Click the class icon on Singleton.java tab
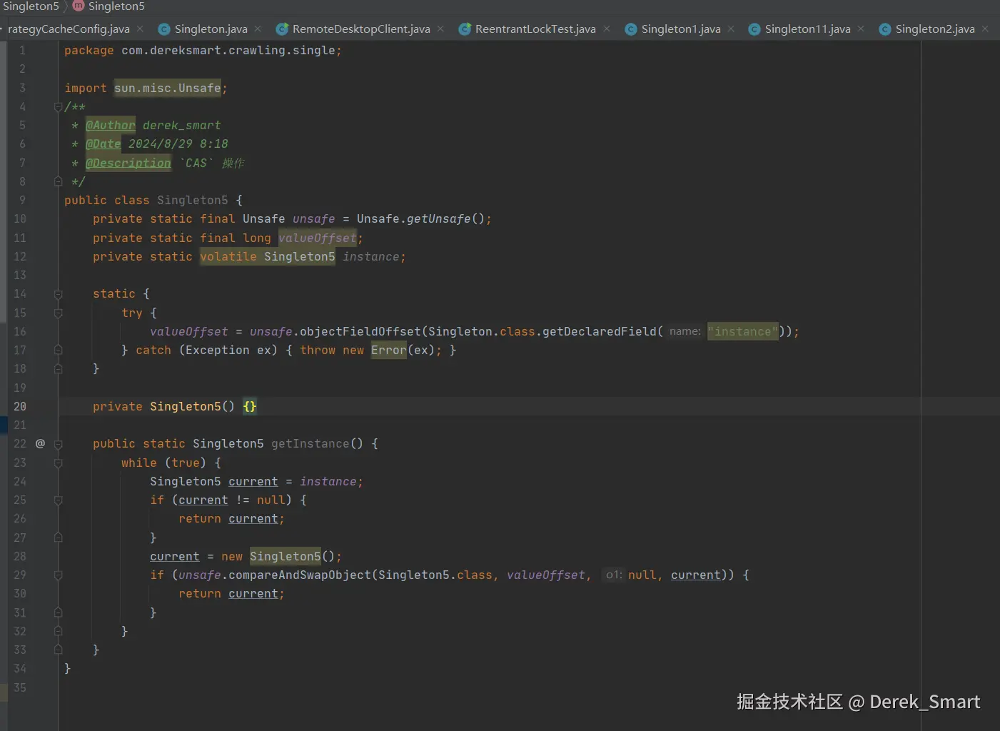The image size is (1000, 731). pos(164,29)
